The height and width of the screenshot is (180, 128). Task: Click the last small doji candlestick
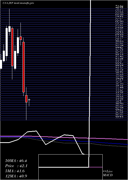[x=29, y=102]
